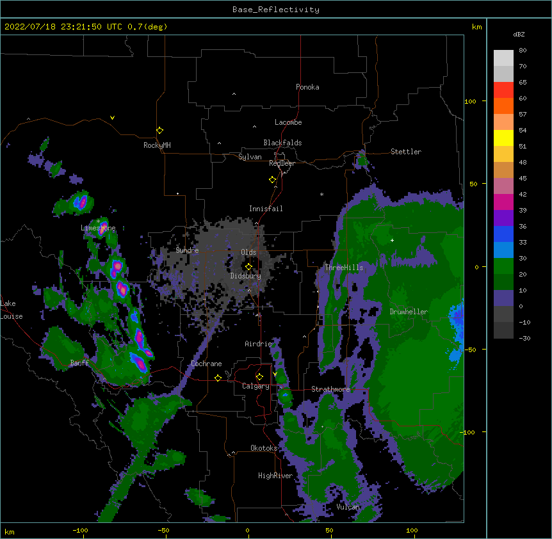The width and height of the screenshot is (552, 539).
Task: Click the Sylvan label
Action: [250, 157]
